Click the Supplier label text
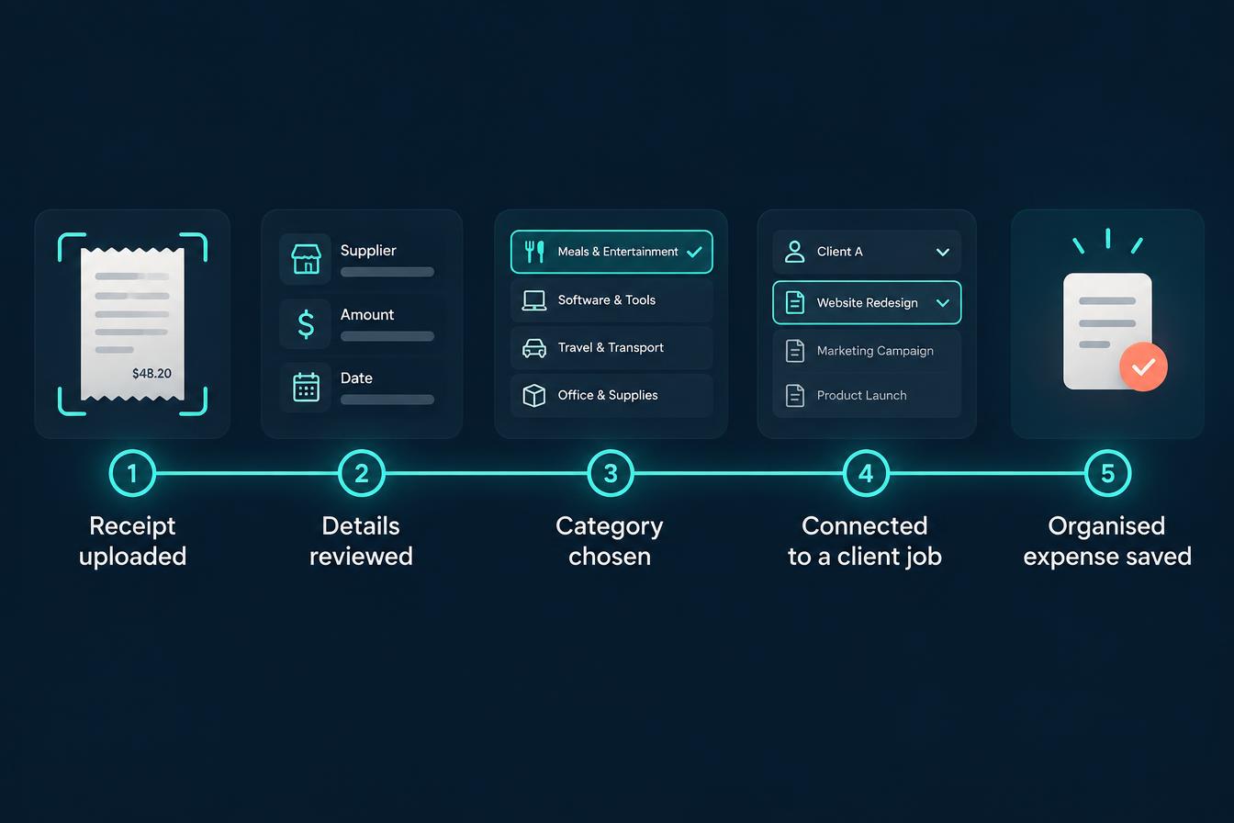 (x=368, y=251)
